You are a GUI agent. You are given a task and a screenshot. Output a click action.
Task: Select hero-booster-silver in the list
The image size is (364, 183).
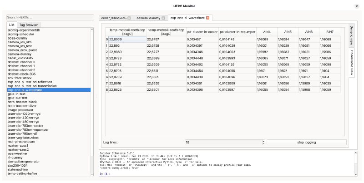tap(49, 106)
